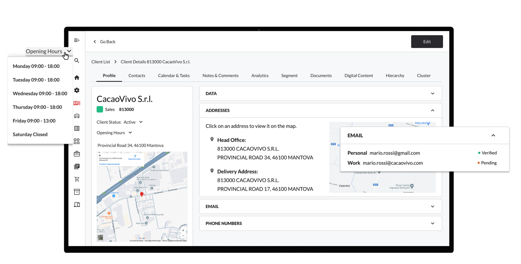Open the Analytics tab
Image resolution: width=521 pixels, height=264 pixels.
point(260,76)
